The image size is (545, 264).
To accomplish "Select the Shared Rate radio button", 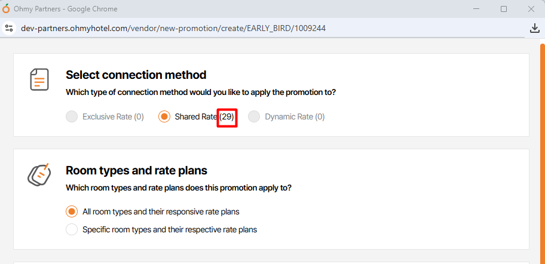I will 164,116.
